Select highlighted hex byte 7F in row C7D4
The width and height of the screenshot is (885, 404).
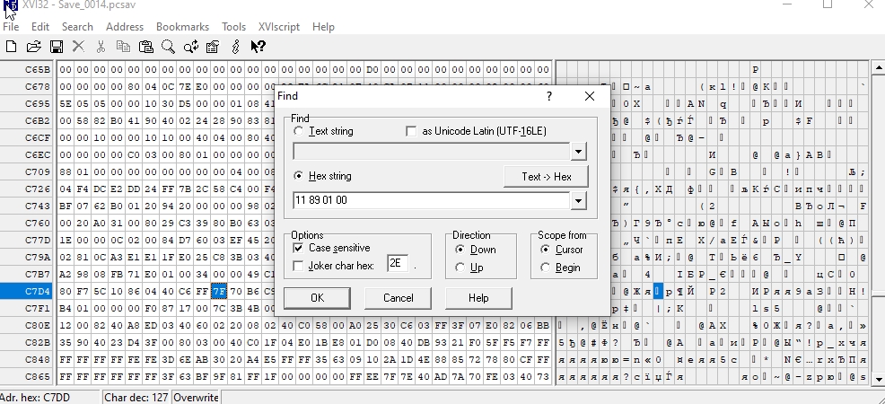pos(219,291)
